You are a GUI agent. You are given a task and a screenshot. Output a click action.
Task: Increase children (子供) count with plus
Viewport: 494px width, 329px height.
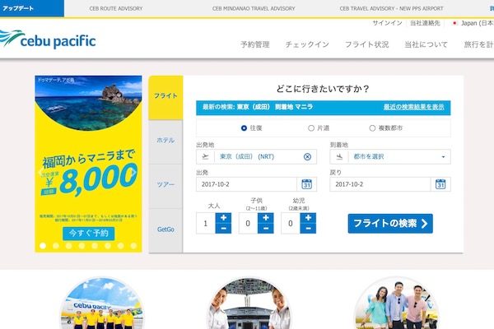266,218
